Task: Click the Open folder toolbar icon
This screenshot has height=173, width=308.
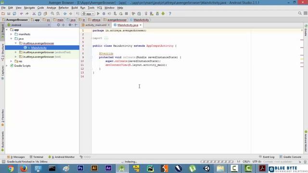Action: [x=3, y=13]
